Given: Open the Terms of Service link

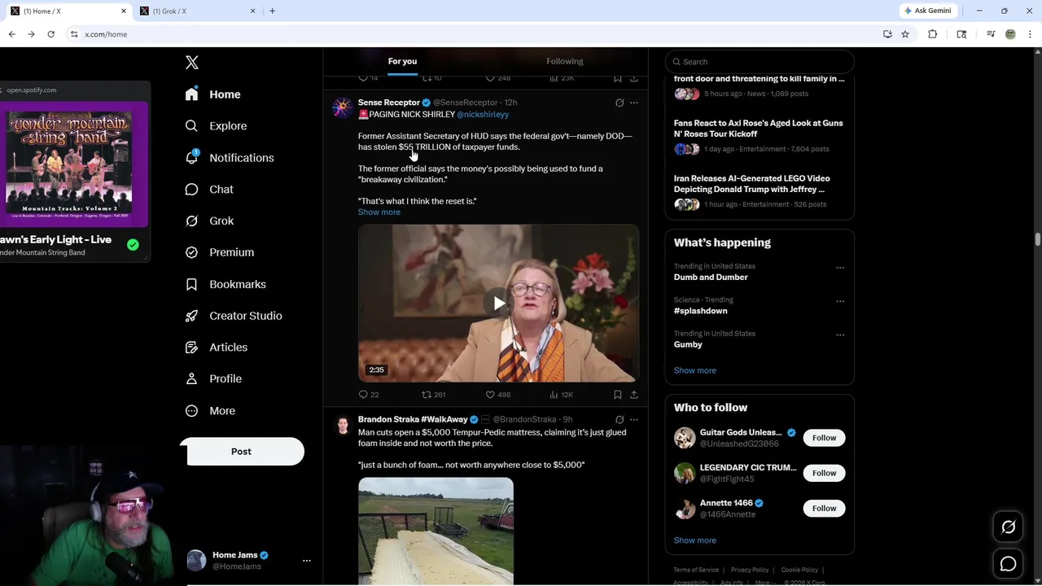Looking at the screenshot, I should point(696,571).
